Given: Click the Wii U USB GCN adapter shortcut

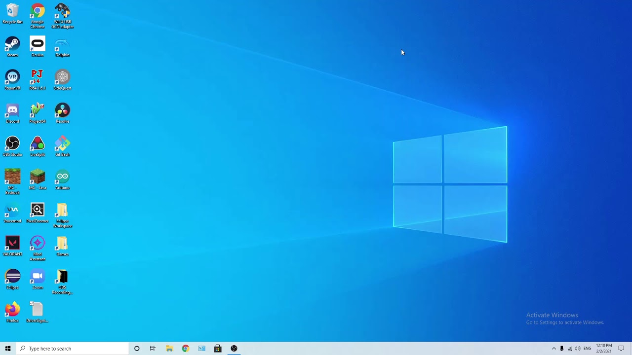Looking at the screenshot, I should point(62,16).
